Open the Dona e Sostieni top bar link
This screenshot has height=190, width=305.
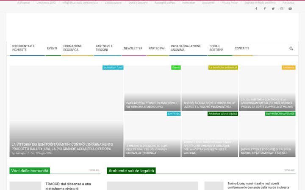[x=138, y=3]
